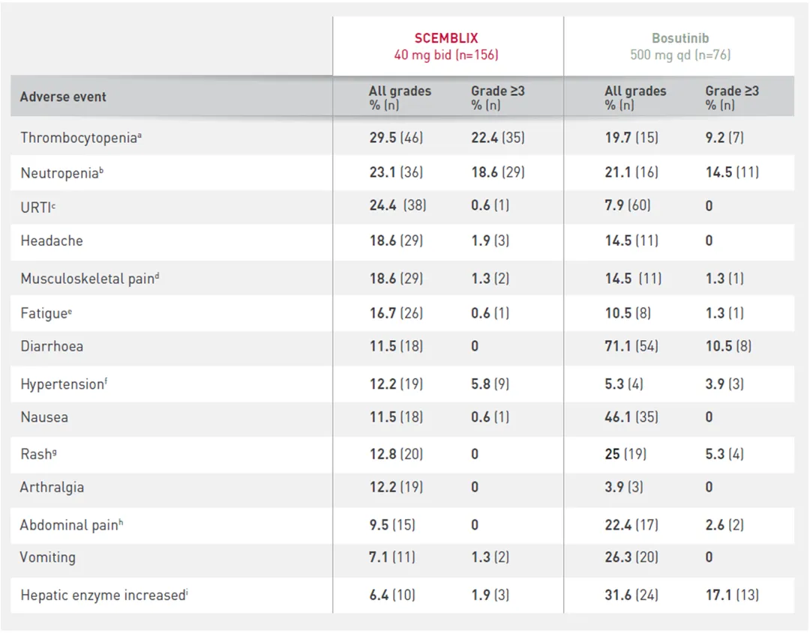Select the Hypertension row label

point(63,384)
